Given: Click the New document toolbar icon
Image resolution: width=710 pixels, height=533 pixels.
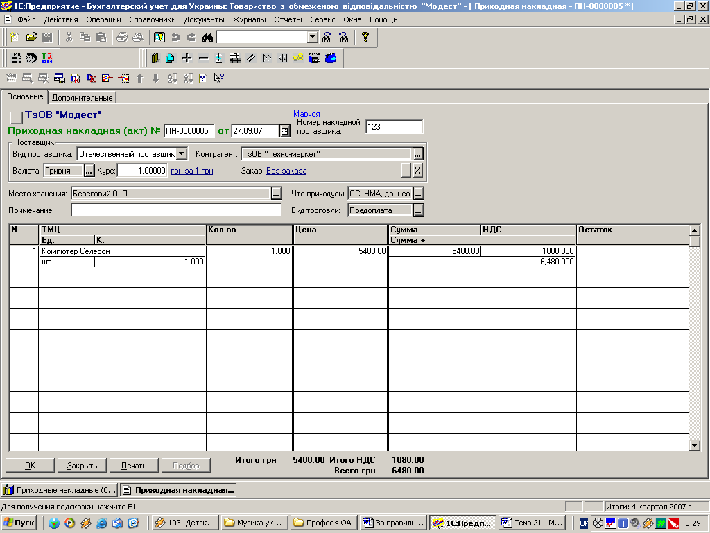Looking at the screenshot, I should (x=15, y=37).
